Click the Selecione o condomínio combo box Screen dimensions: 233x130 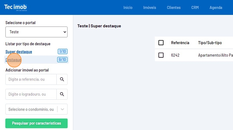tap(31, 109)
